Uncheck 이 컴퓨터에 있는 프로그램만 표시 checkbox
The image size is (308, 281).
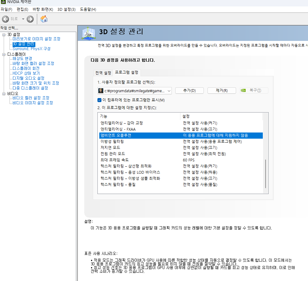(x=99, y=100)
